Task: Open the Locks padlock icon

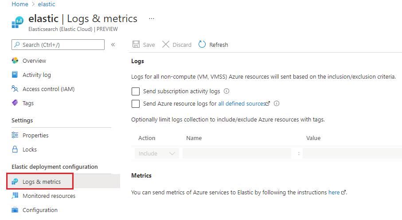Action: point(15,149)
